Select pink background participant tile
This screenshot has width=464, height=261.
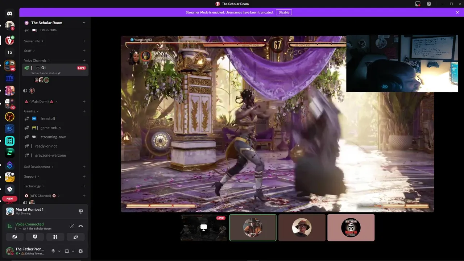click(x=351, y=228)
